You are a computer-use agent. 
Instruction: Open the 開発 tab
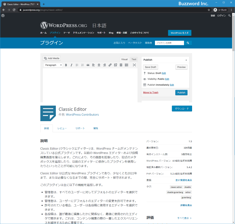click(x=96, y=128)
